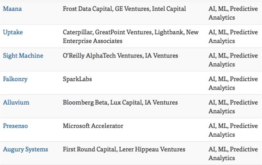Select the Microsoft Accelerator investor text
Viewport: 262px width, 165px height.
point(93,126)
